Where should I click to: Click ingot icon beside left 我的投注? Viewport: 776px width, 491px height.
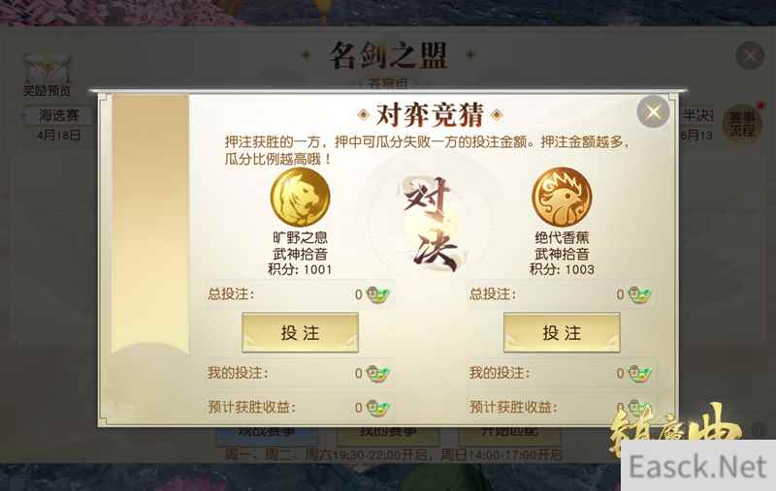click(378, 374)
